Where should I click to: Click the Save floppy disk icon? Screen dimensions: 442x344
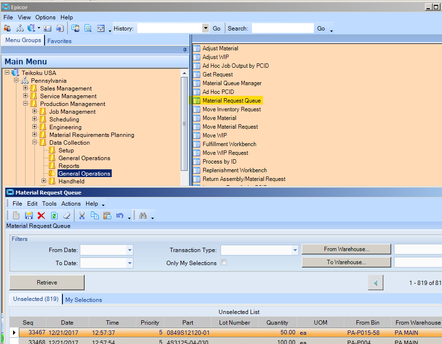click(29, 216)
